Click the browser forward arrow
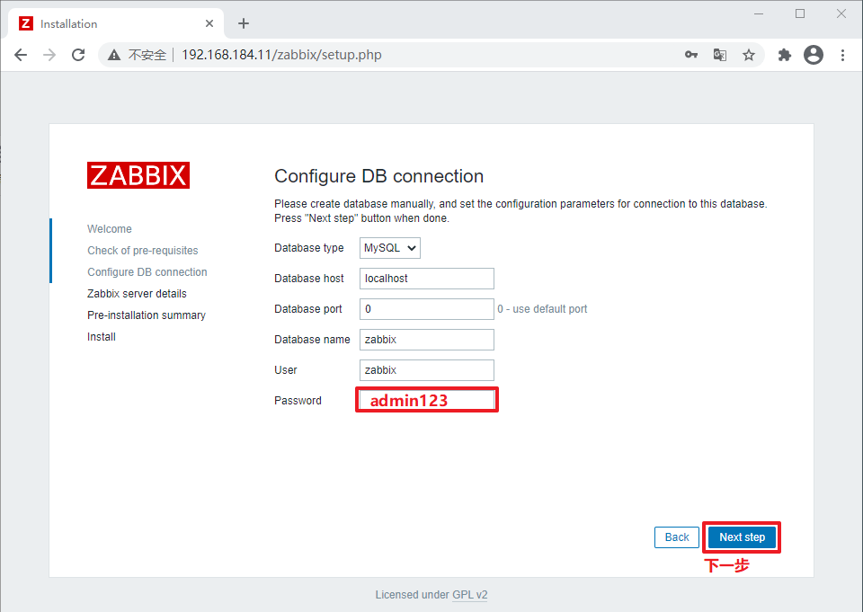The width and height of the screenshot is (863, 612). [49, 55]
